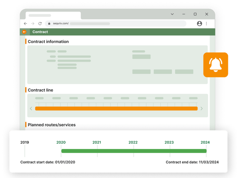Select the 2022 year marker
This screenshot has width=237, height=178.
point(133,142)
